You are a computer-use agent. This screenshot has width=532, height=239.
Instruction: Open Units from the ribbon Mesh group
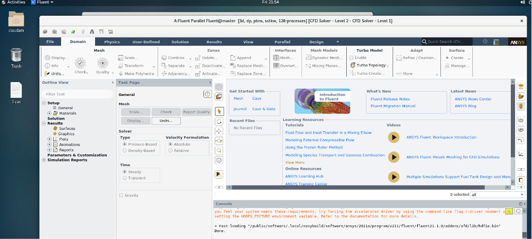coord(54,73)
